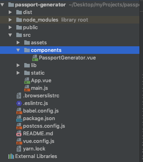
Task: Click the .browserslistrc text file icon
Action: 19,96
